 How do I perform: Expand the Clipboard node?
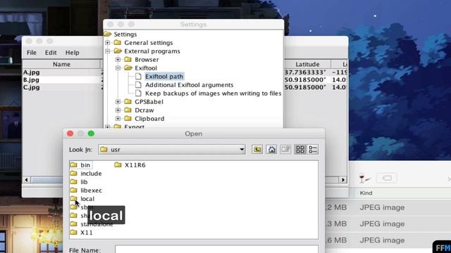pos(118,119)
